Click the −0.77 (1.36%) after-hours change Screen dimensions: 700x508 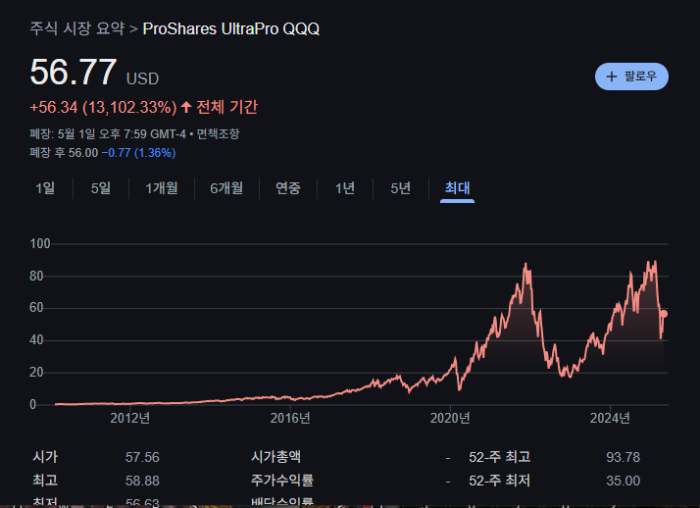[x=139, y=153]
